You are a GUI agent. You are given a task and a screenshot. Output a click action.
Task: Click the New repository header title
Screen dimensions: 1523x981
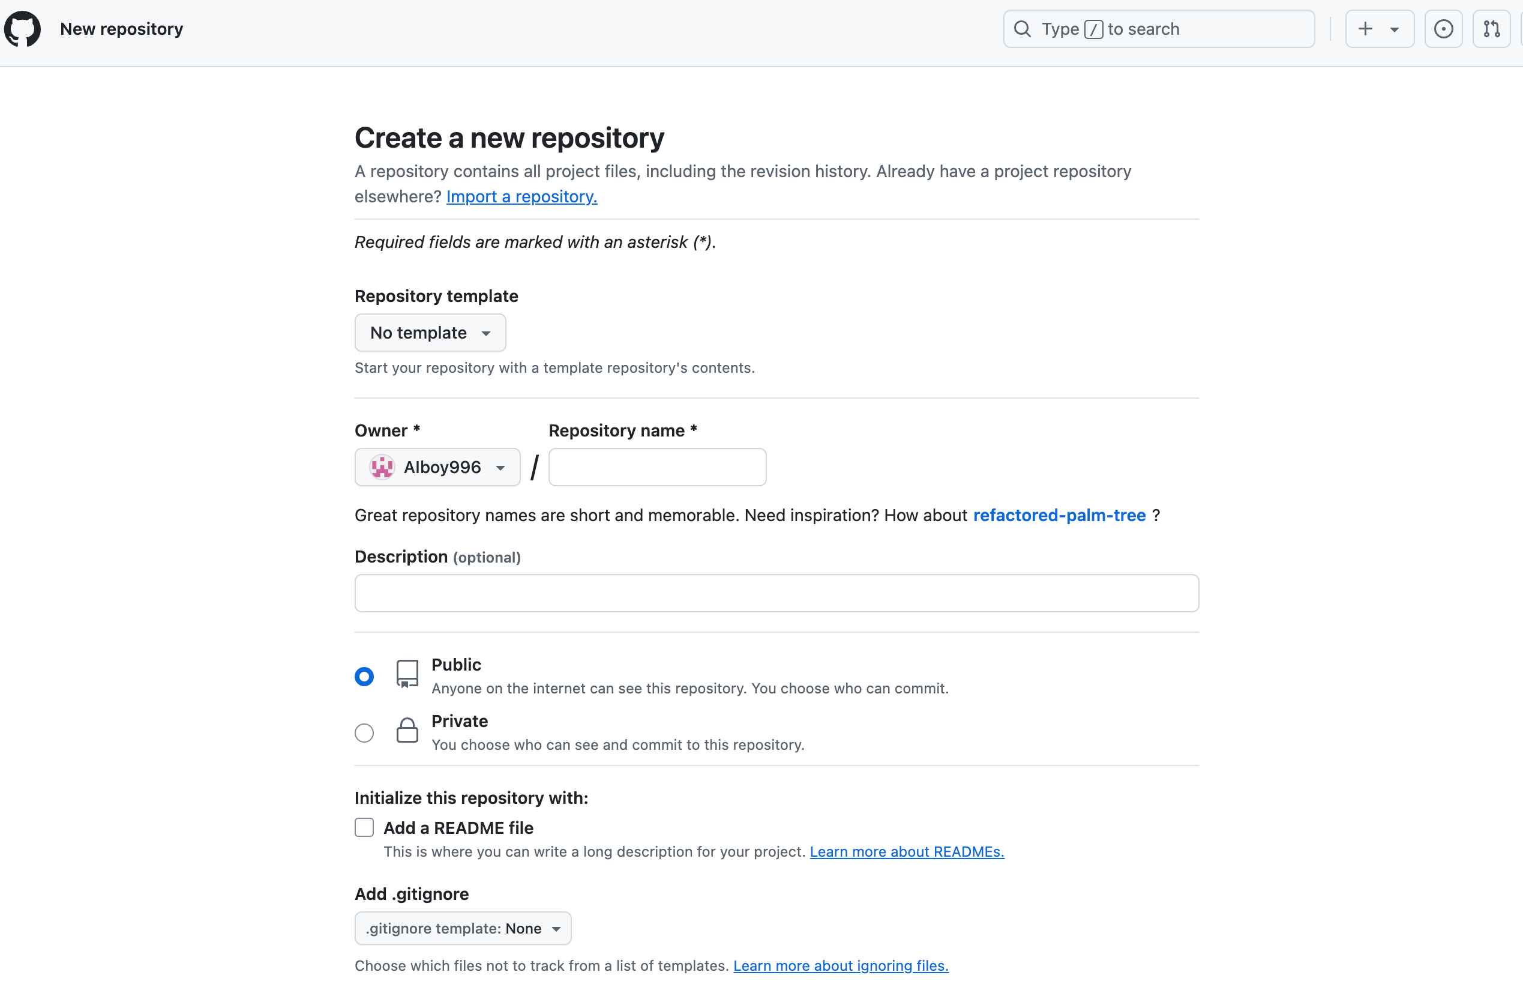[x=122, y=29]
